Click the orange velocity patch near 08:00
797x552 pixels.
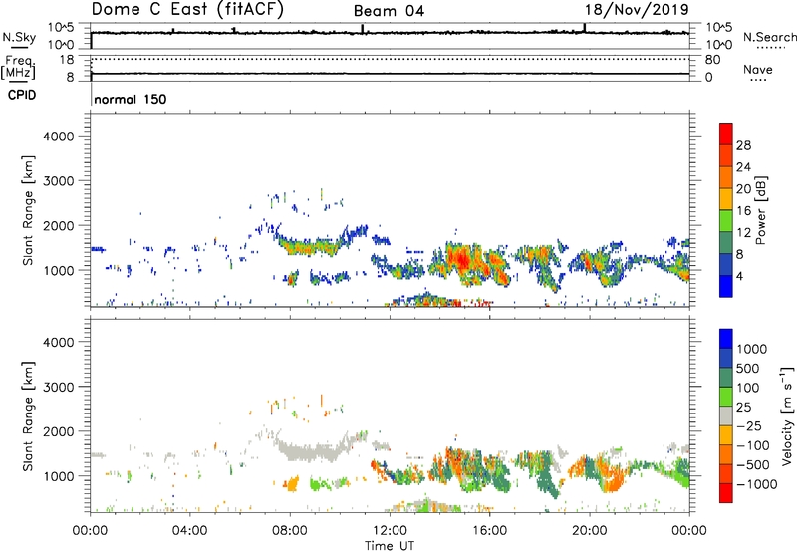[x=292, y=484]
